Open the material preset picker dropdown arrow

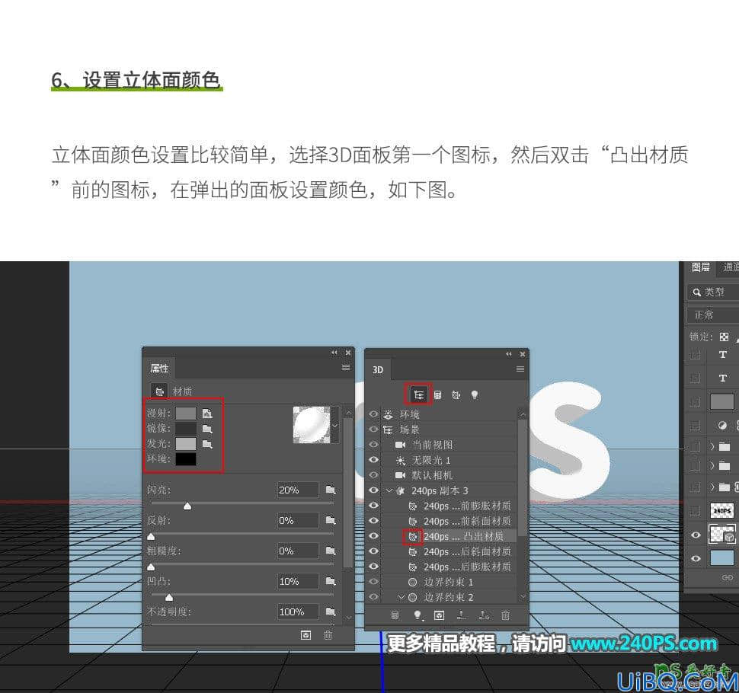point(335,426)
